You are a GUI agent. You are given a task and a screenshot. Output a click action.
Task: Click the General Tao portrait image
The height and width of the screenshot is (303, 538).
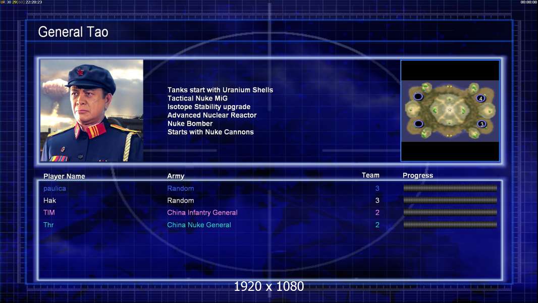click(x=92, y=111)
